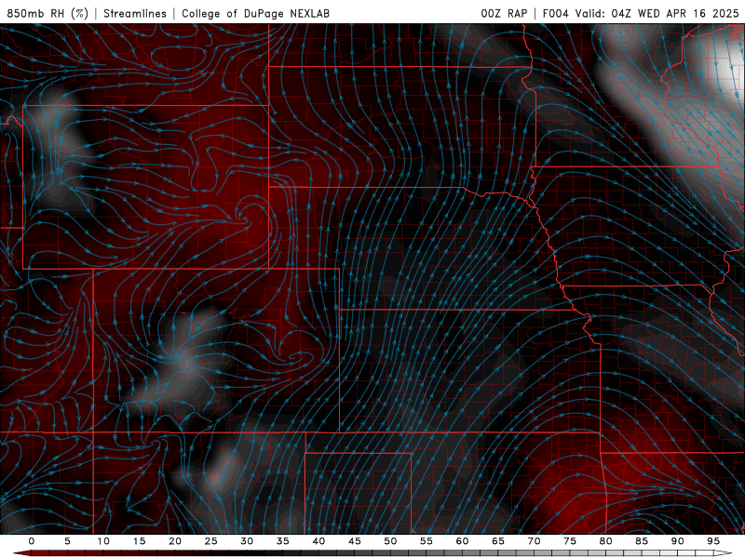Click the "F004" forecast hour text
Screen dimensions: 745x558
click(555, 13)
